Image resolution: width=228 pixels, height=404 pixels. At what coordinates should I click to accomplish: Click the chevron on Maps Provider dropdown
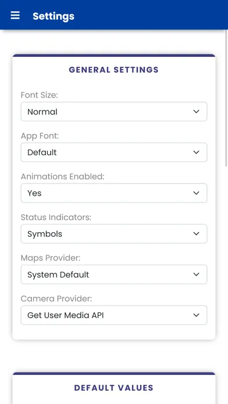(x=196, y=275)
